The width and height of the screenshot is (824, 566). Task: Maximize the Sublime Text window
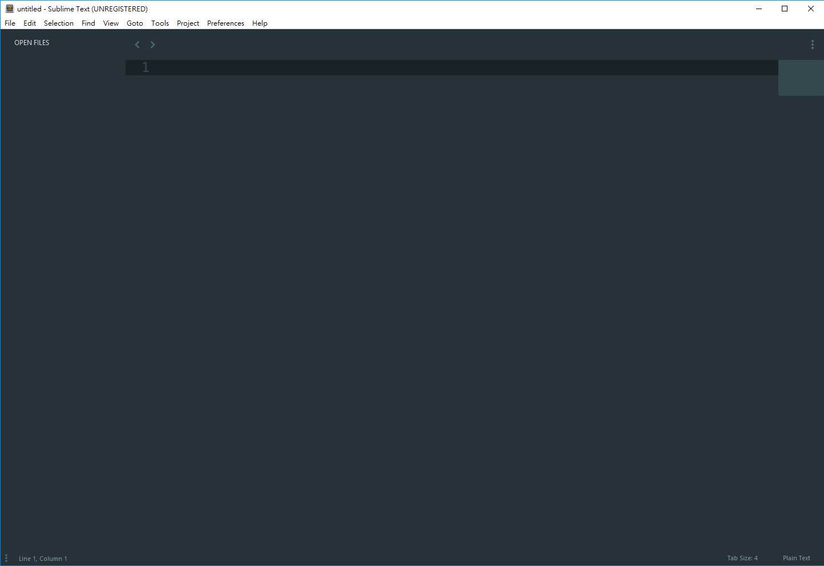pos(785,9)
